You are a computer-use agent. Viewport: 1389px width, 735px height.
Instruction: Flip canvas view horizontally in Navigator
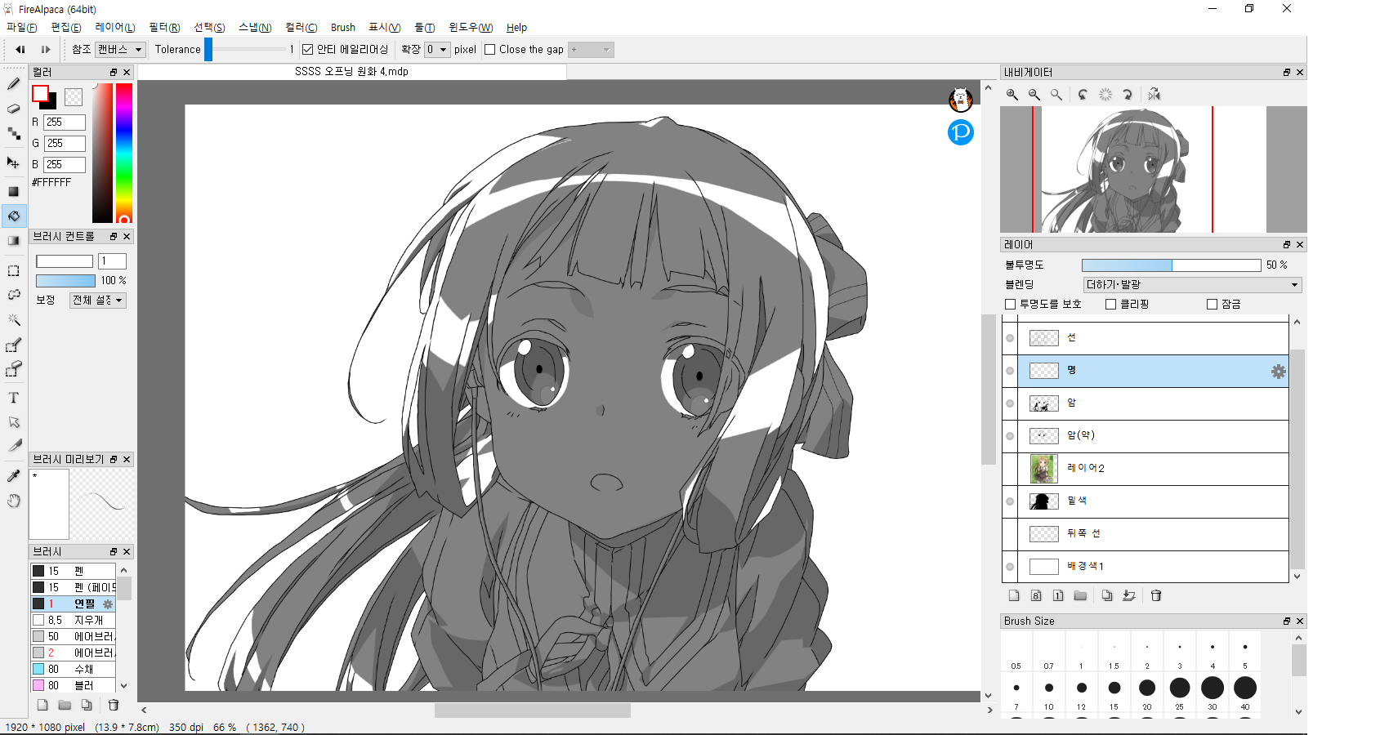[1154, 95]
